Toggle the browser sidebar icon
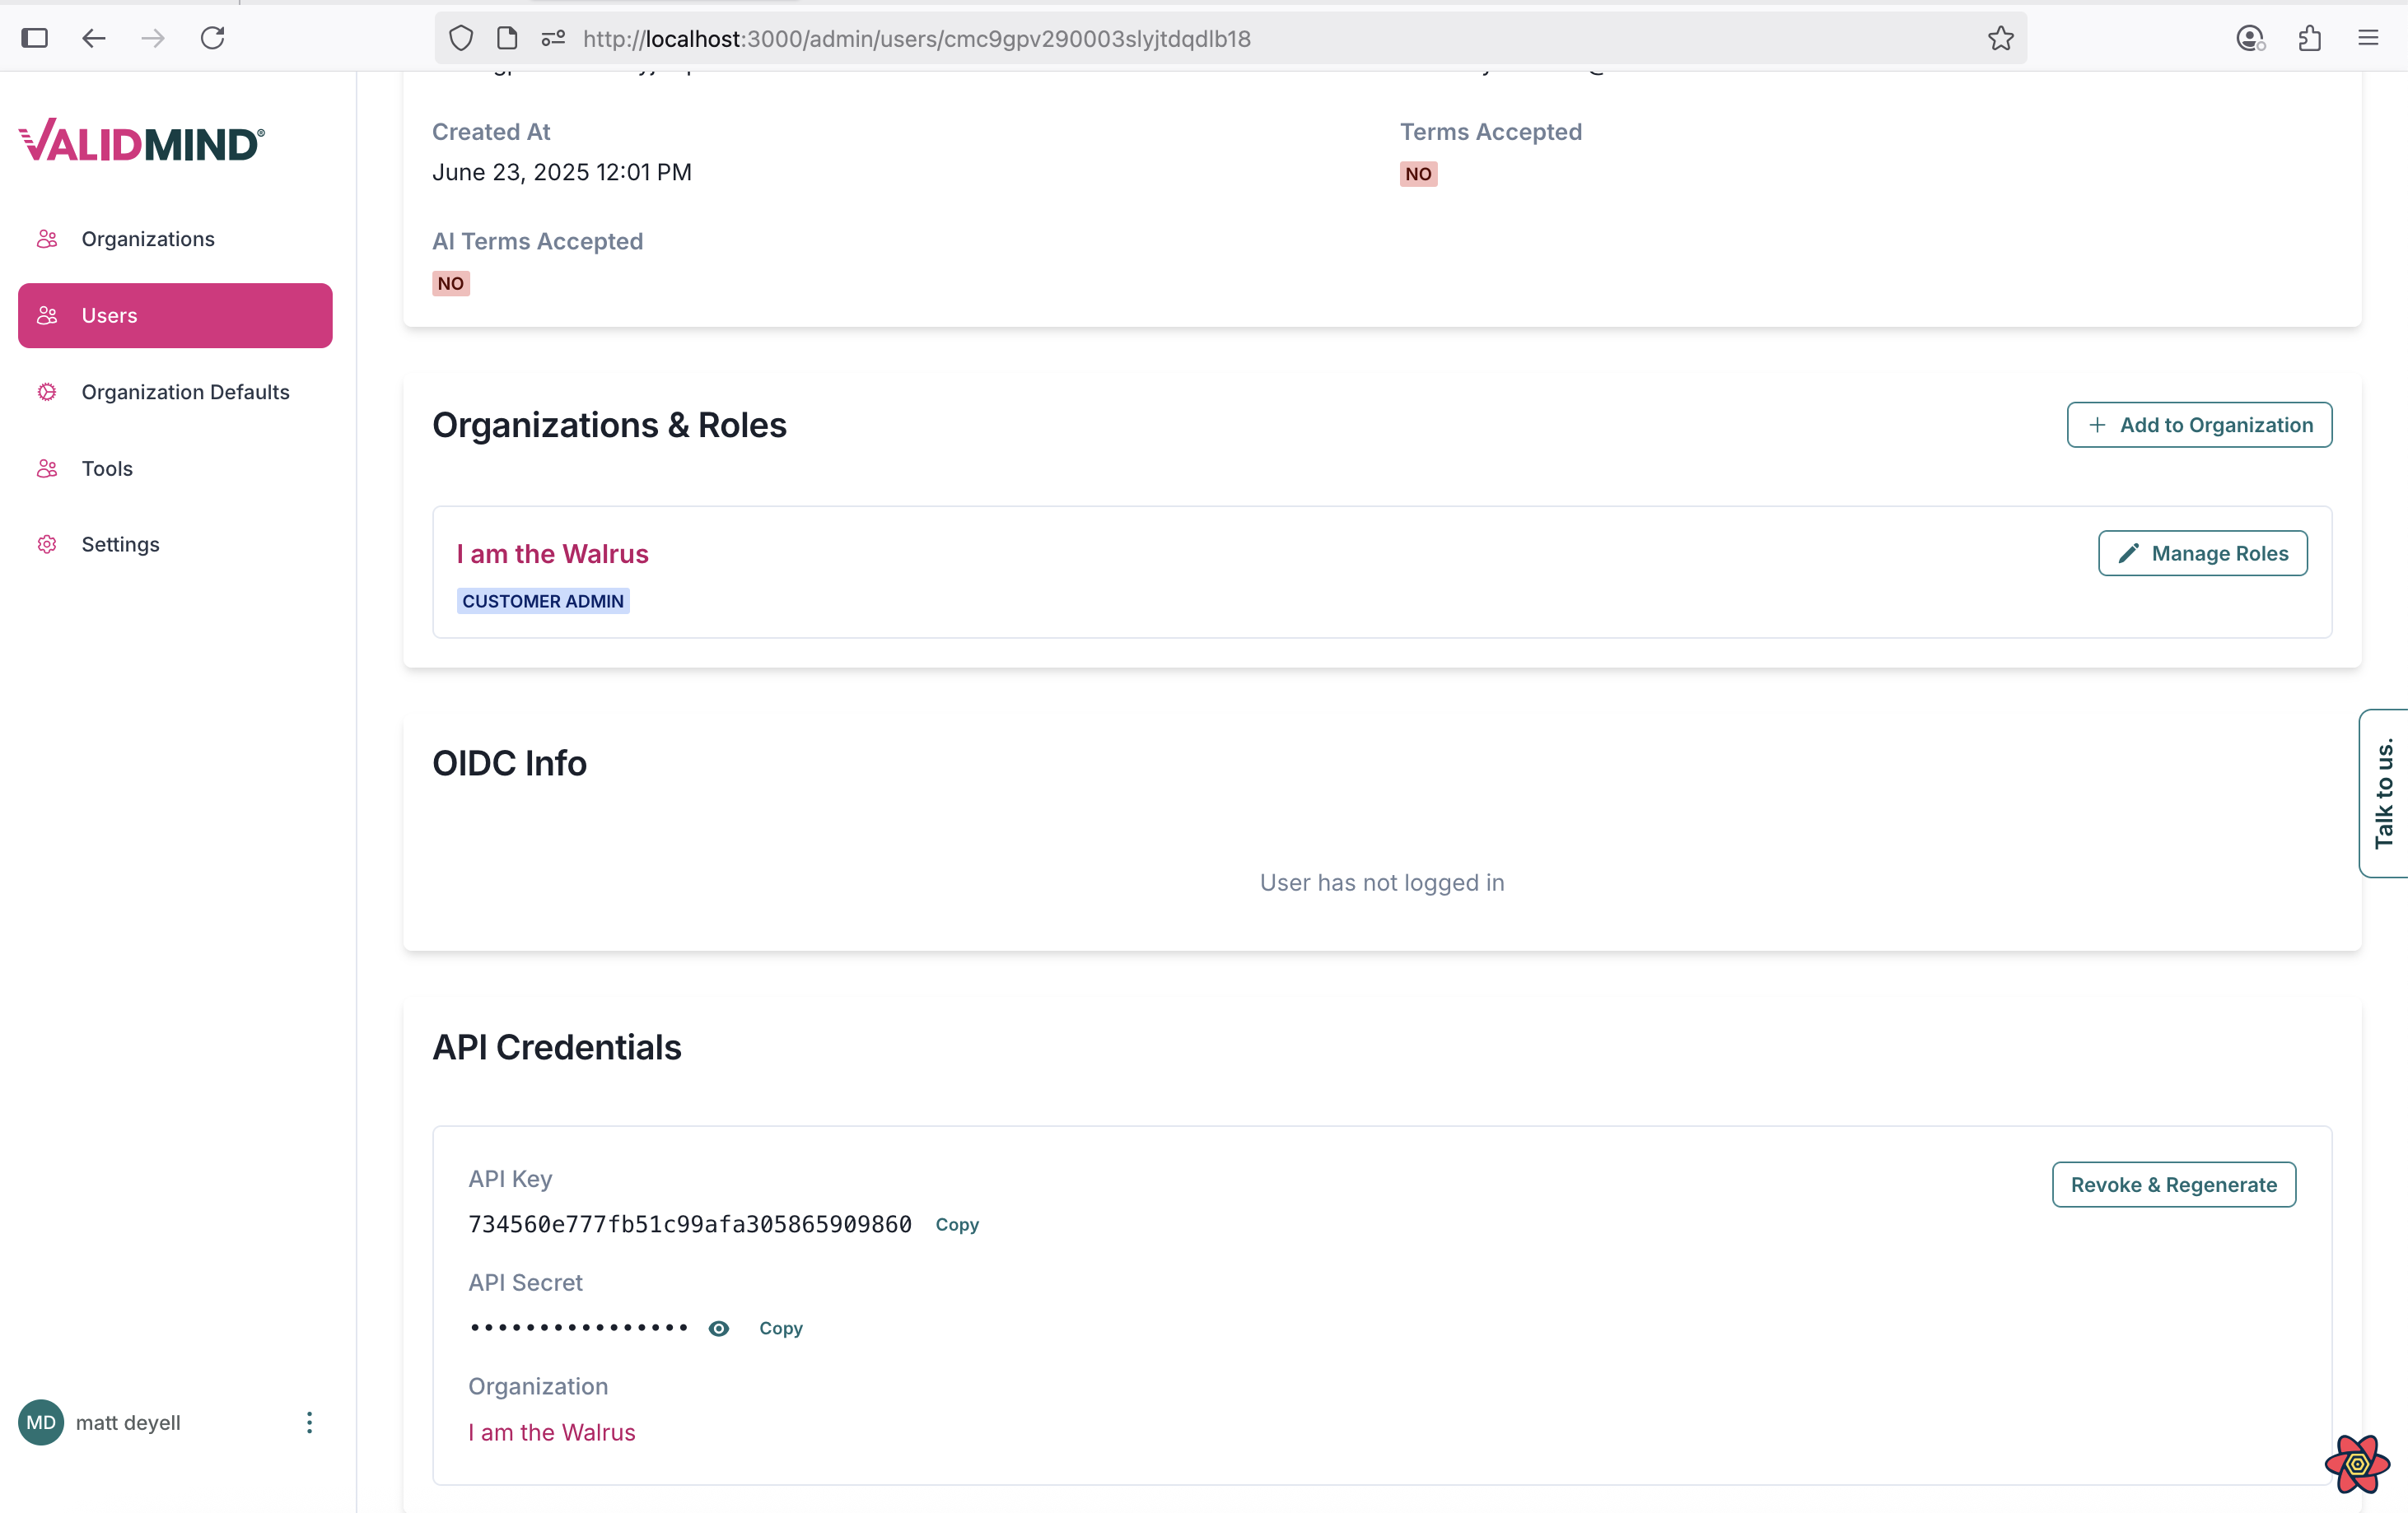This screenshot has height=1513, width=2408. 35,38
